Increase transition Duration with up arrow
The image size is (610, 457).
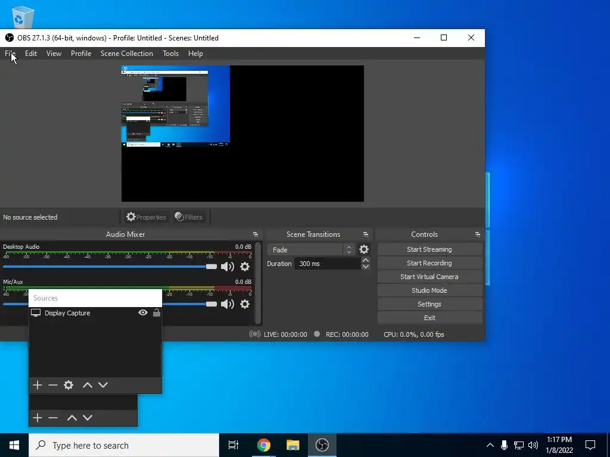pos(365,260)
